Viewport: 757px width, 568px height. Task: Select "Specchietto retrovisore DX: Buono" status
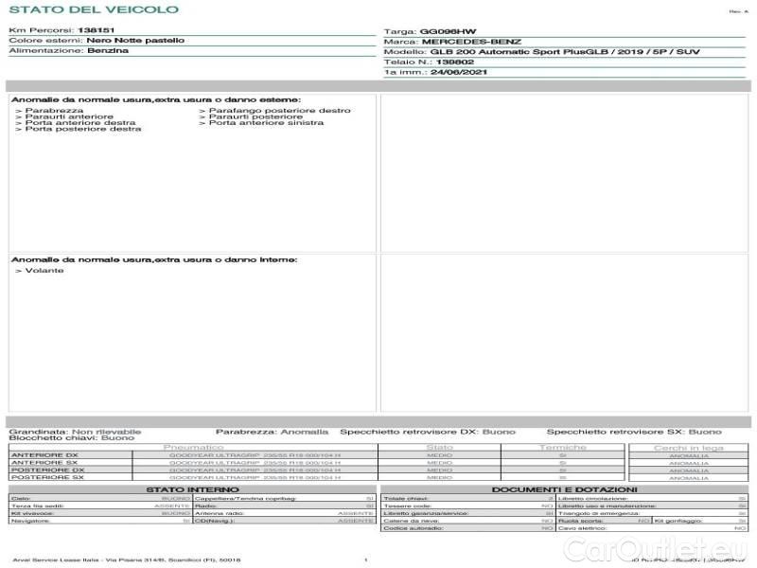[x=428, y=432]
